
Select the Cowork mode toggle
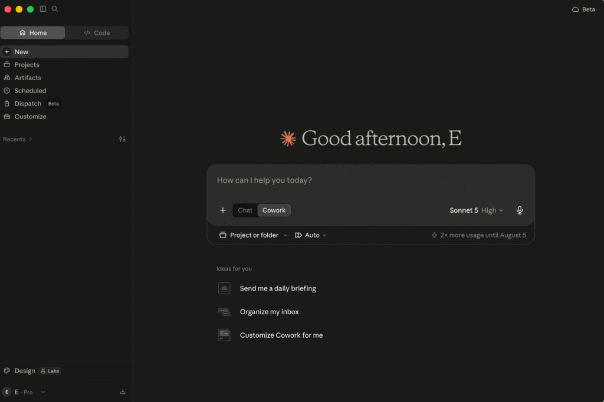[274, 210]
